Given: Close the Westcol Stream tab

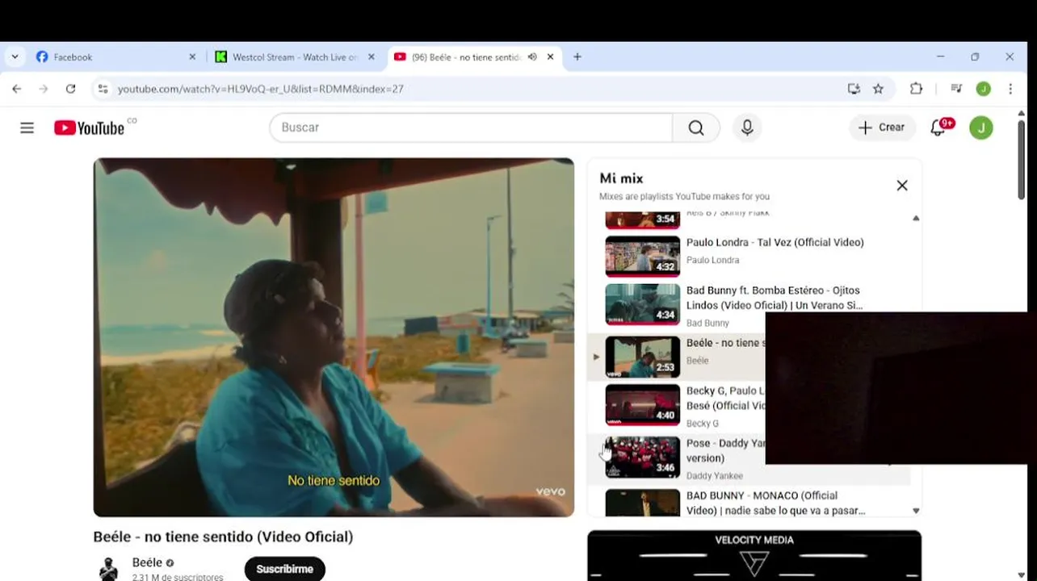Looking at the screenshot, I should tap(372, 57).
